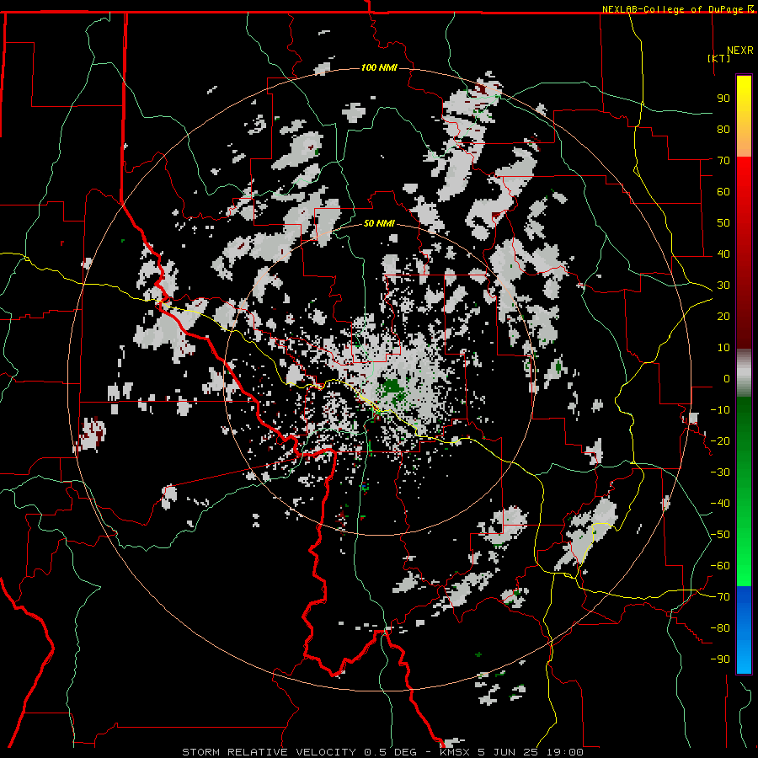The image size is (758, 758).
Task: Click the -10 value on velocity scale
Action: tap(720, 410)
